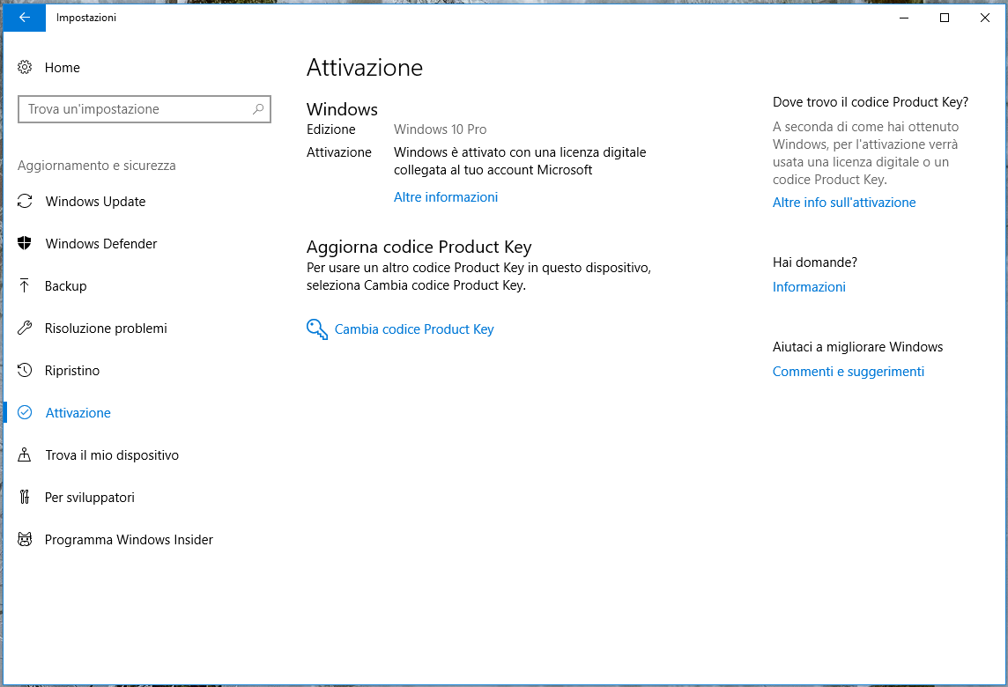Image resolution: width=1008 pixels, height=687 pixels.
Task: Open the Windows Defender section
Action: pos(101,244)
